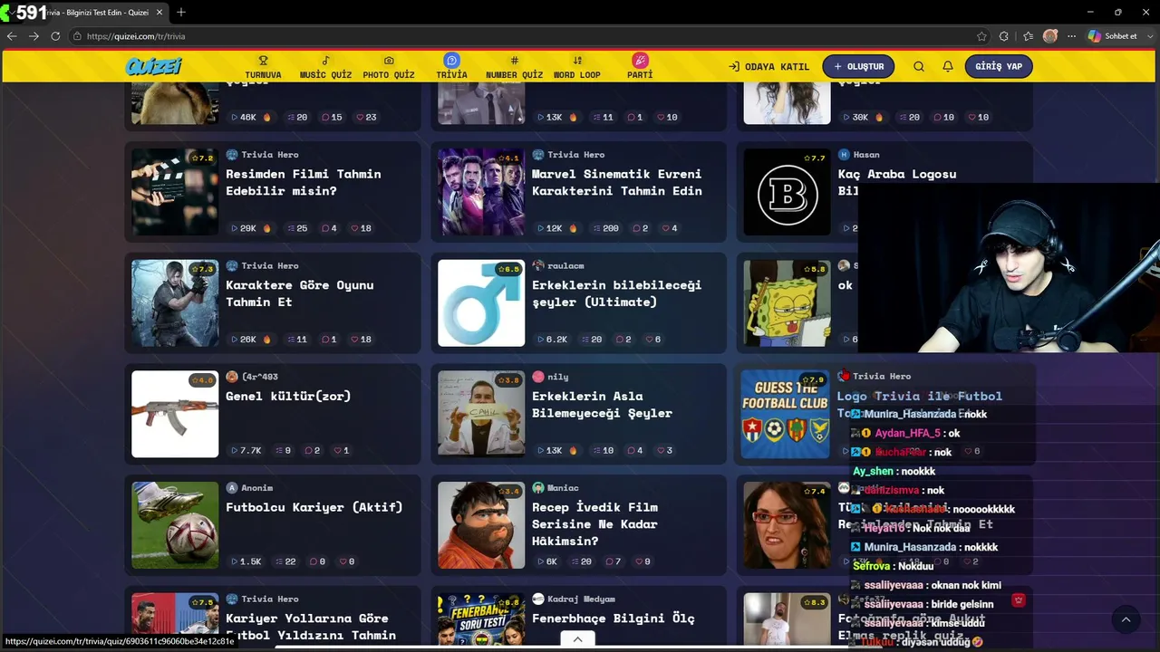The height and width of the screenshot is (652, 1160).
Task: Go forward in browser history
Action: 34,36
